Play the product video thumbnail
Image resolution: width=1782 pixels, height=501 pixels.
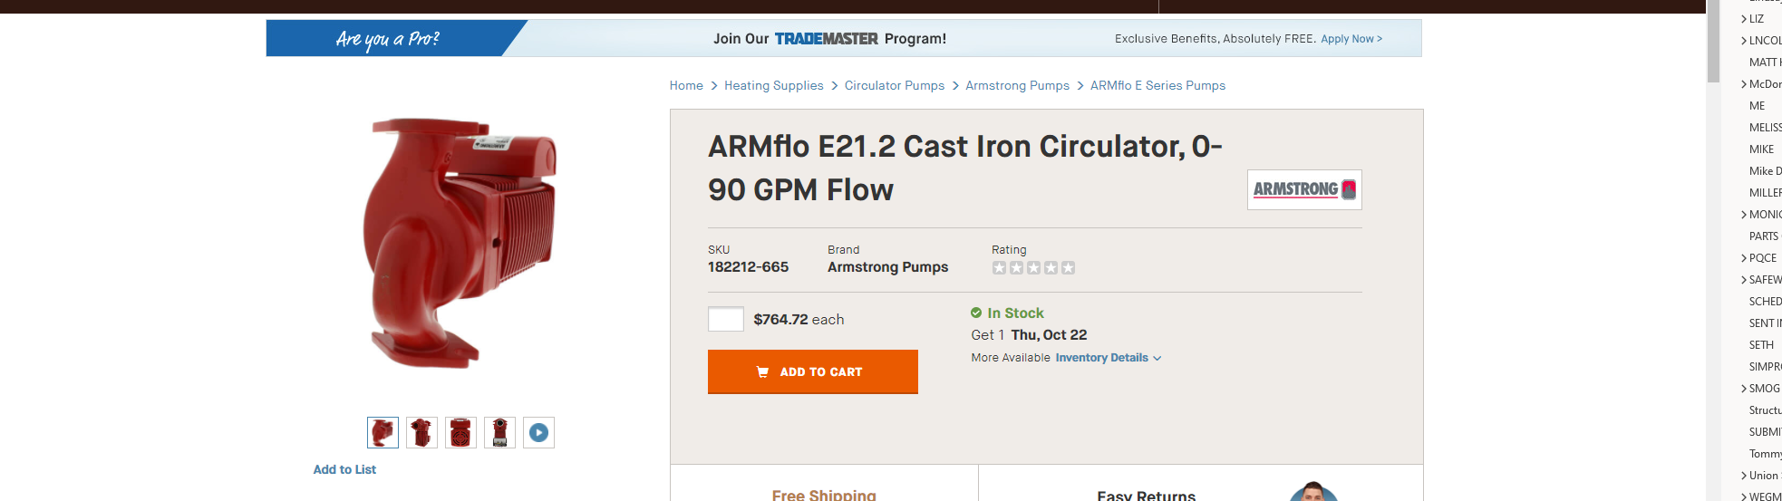coord(538,433)
